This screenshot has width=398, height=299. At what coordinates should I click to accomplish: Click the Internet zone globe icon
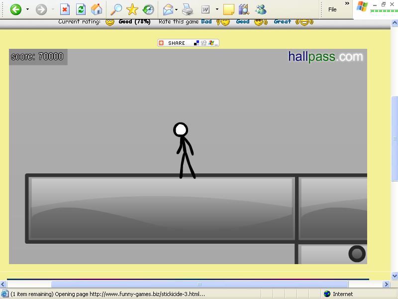tap(327, 294)
